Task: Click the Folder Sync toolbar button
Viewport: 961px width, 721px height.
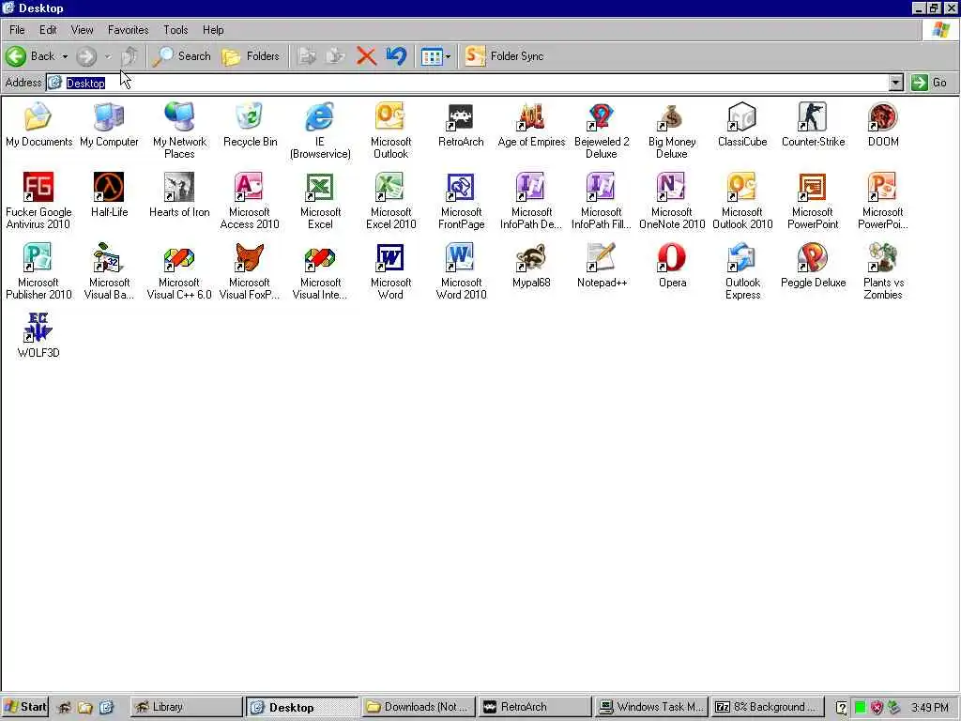Action: (504, 56)
